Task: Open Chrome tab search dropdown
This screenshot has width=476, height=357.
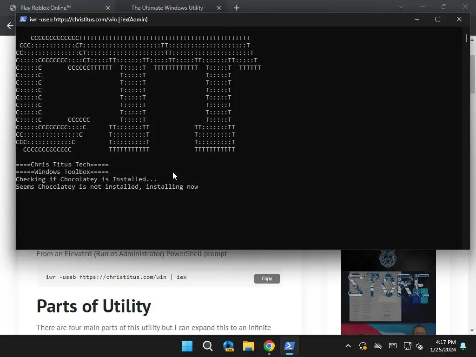Action: [401, 7]
